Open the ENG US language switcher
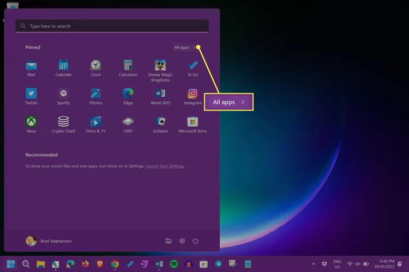 337,264
